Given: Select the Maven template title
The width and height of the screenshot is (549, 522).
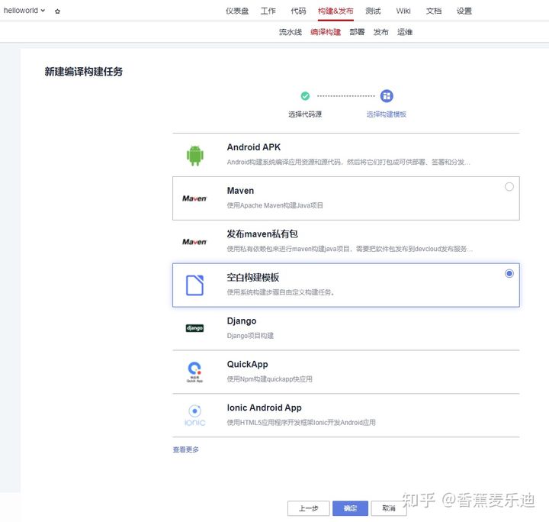Looking at the screenshot, I should [x=240, y=191].
